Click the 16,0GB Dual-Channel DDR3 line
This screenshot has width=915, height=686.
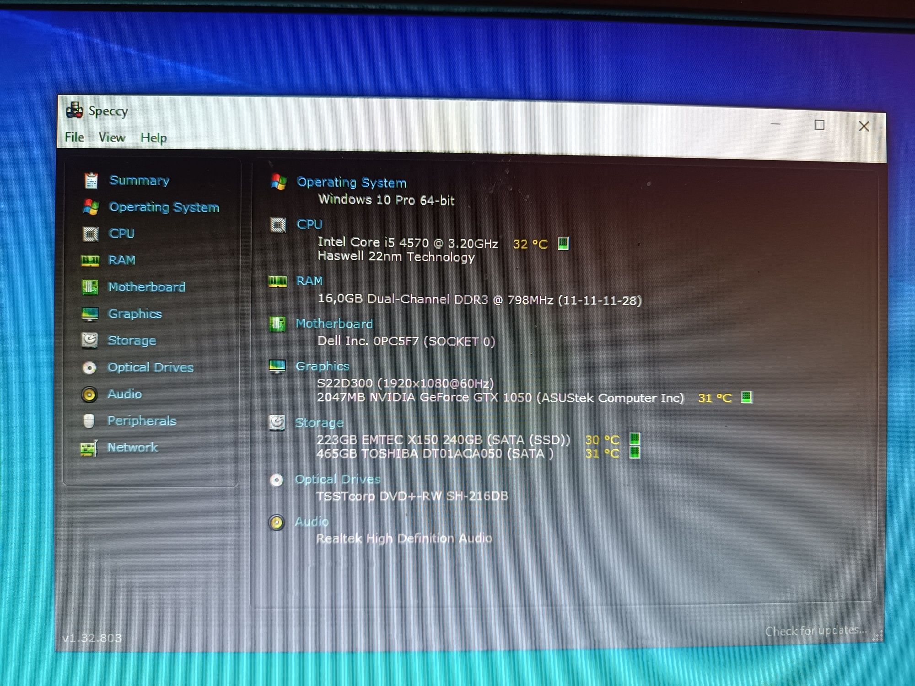click(x=479, y=300)
